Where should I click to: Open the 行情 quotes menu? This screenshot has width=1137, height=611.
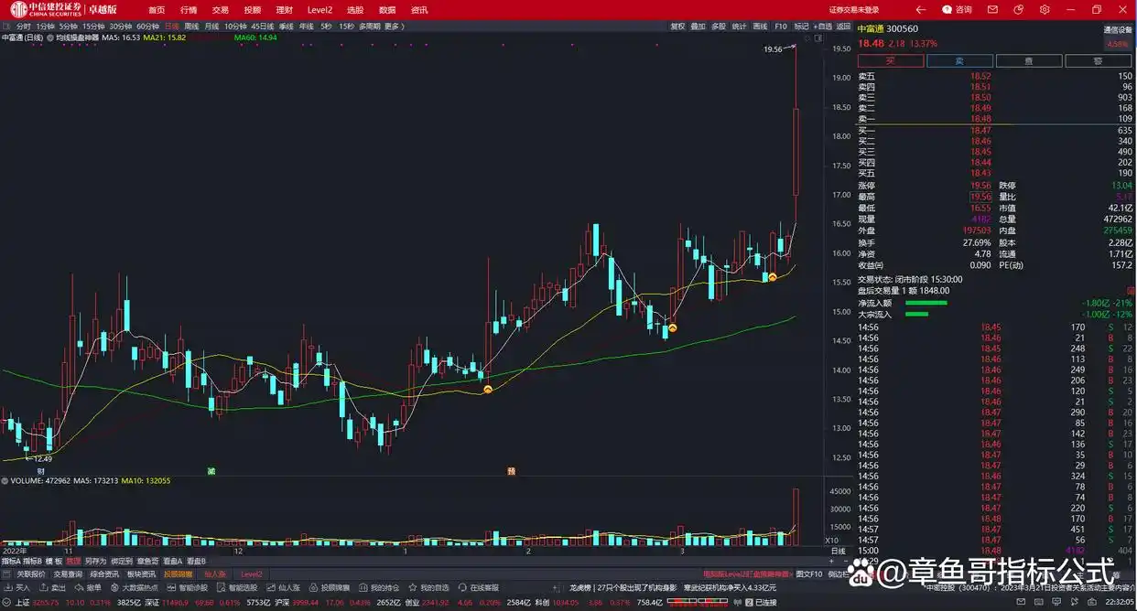click(x=189, y=9)
